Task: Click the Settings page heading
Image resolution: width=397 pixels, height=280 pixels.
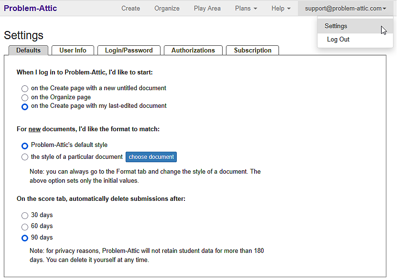Action: (x=23, y=35)
